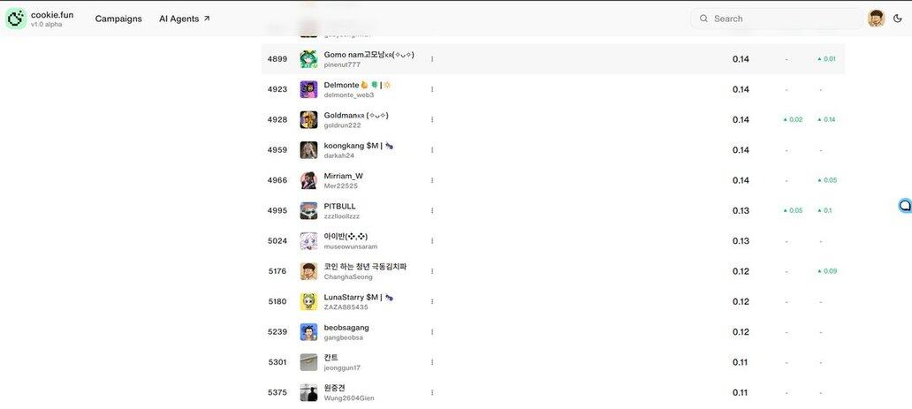
Task: Open three-dot menu for LunaStarry row
Action: pyautogui.click(x=432, y=301)
